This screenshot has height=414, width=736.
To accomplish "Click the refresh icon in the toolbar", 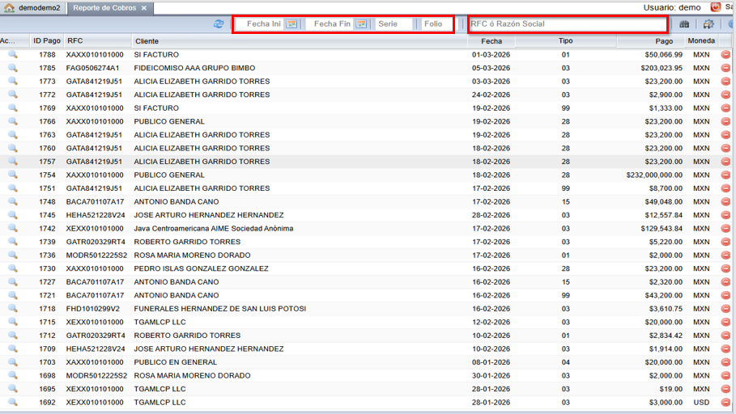I will 219,24.
